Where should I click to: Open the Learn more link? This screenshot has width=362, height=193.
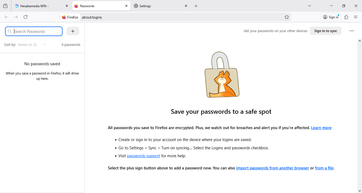pos(321,128)
